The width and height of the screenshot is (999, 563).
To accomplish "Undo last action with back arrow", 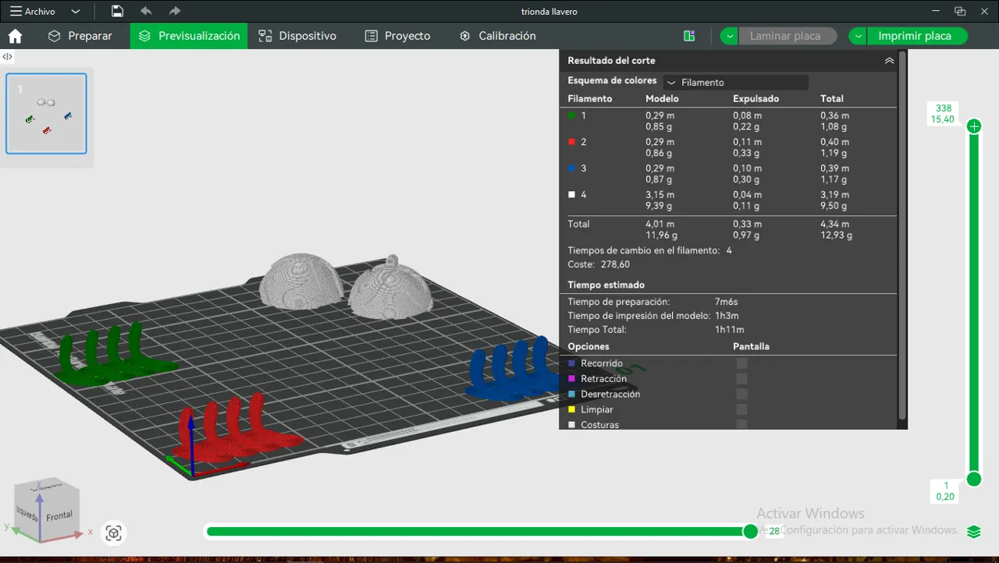I will tap(146, 11).
